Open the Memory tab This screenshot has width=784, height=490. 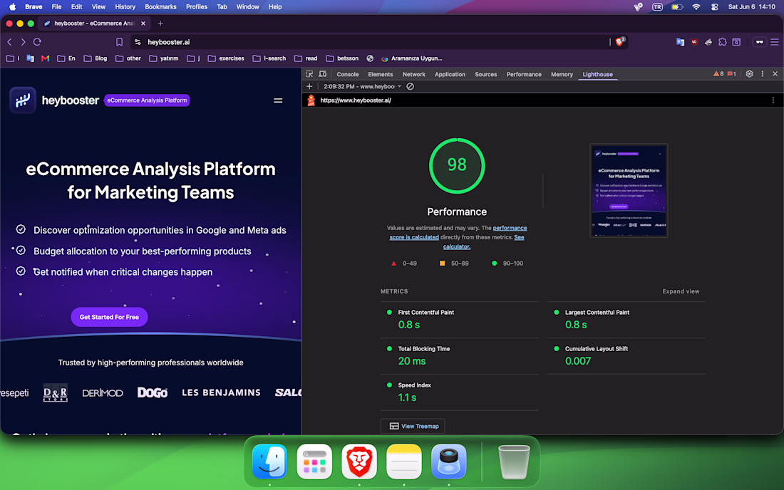click(x=562, y=74)
